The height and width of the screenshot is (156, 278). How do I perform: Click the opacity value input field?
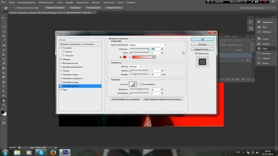156,49
